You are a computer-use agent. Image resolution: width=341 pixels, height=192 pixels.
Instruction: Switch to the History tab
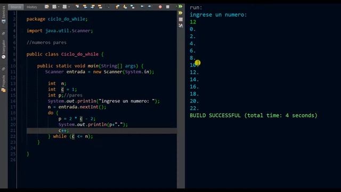coord(32,7)
